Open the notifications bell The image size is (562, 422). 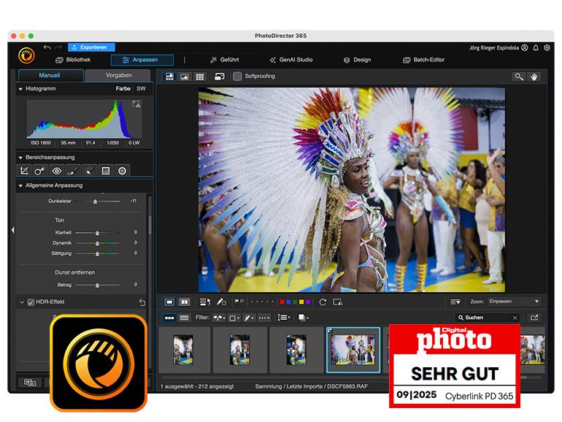pos(536,47)
